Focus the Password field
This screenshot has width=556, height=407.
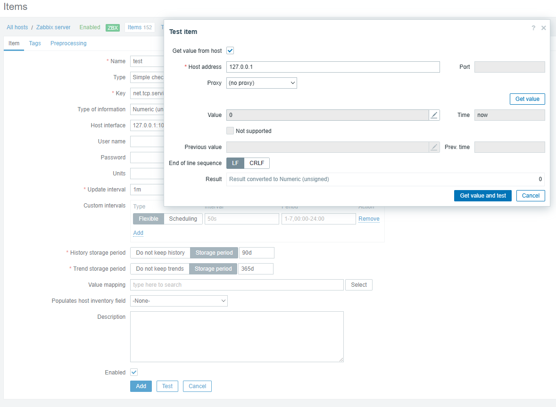[147, 158]
